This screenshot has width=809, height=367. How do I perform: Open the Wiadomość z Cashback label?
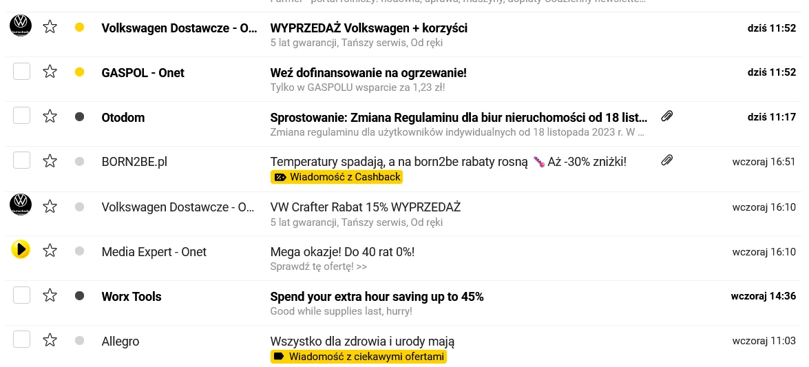[337, 178]
